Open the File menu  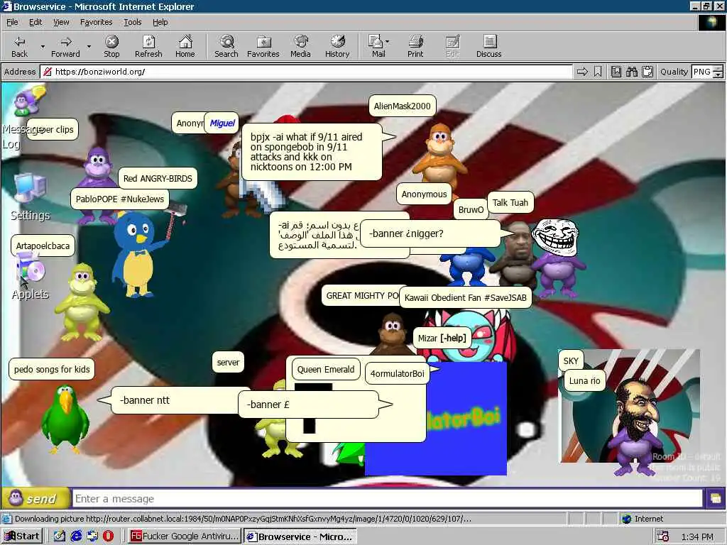tap(12, 22)
